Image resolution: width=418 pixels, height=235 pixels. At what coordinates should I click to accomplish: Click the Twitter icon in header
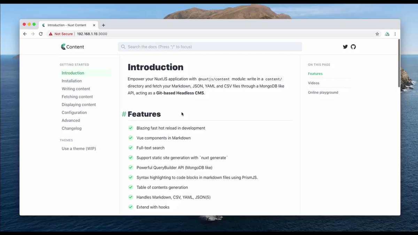pos(345,47)
